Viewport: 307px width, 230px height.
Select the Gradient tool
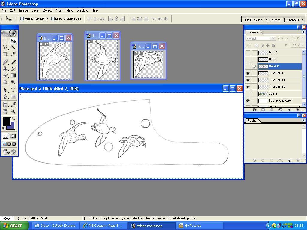tap(13, 75)
